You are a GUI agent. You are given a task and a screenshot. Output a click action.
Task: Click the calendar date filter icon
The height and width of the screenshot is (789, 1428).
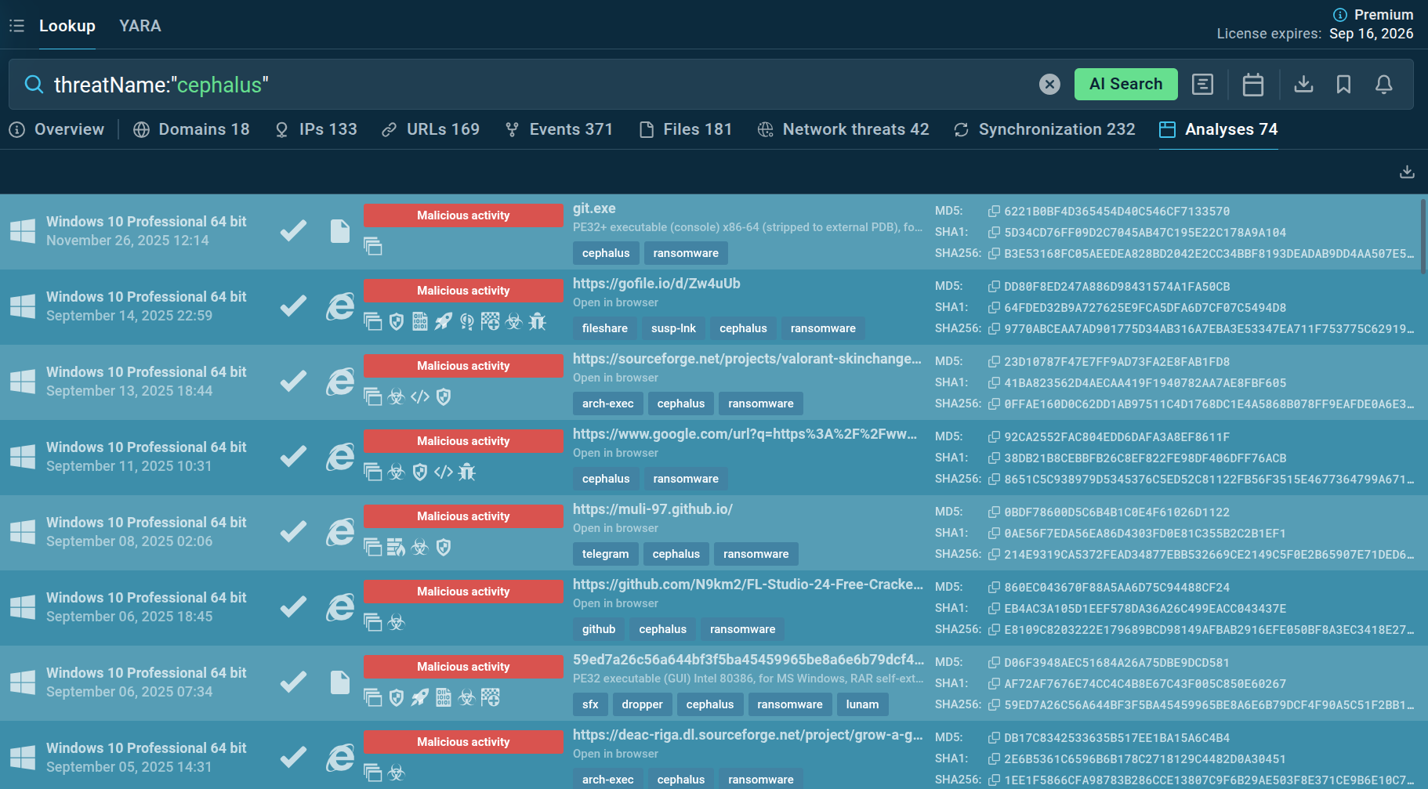[1252, 85]
